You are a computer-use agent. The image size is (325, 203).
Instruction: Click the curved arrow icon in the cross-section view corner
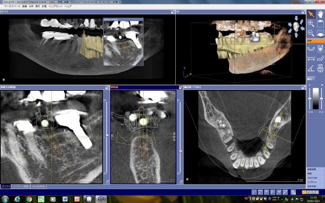point(181,182)
